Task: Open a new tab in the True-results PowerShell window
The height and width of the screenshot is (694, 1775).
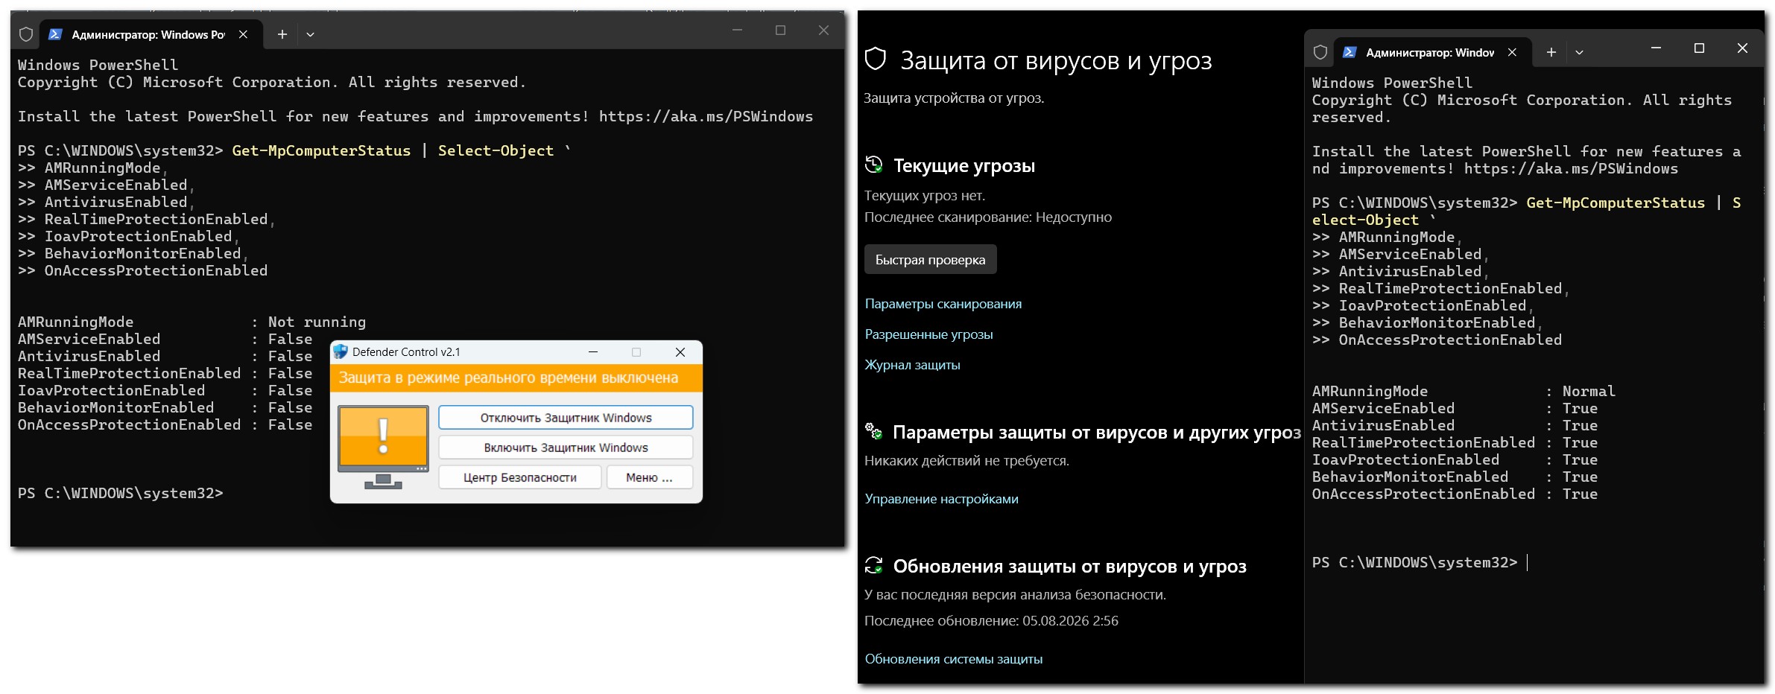Action: 1551,52
